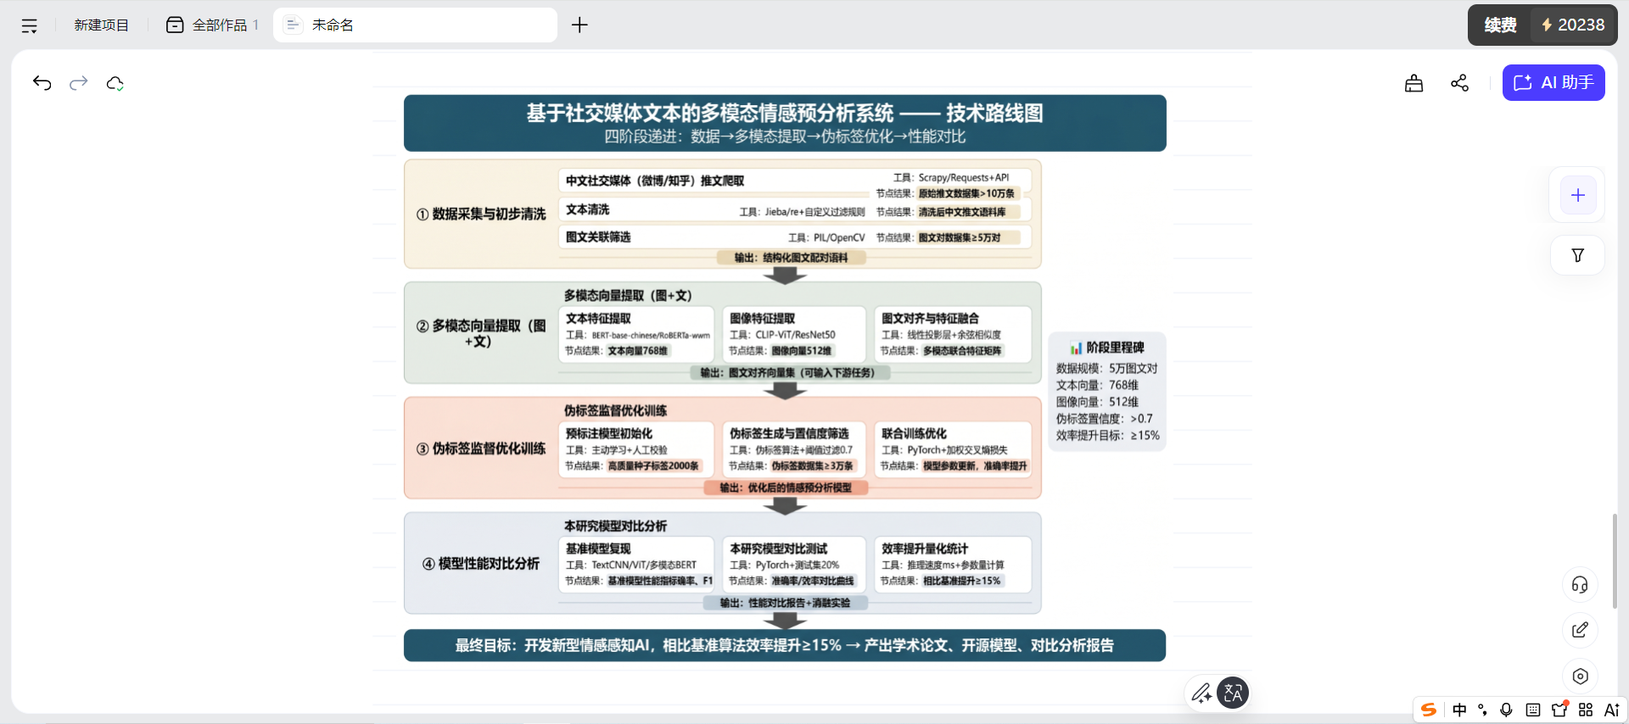Open the filter funnel icon
This screenshot has height=724, width=1629.
(1578, 255)
